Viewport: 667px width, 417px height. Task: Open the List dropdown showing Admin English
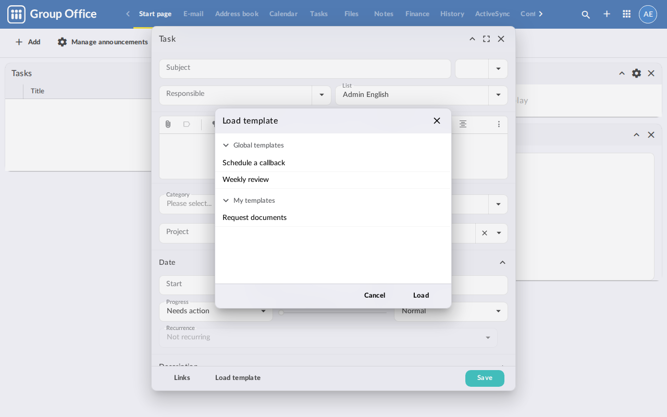pyautogui.click(x=498, y=95)
